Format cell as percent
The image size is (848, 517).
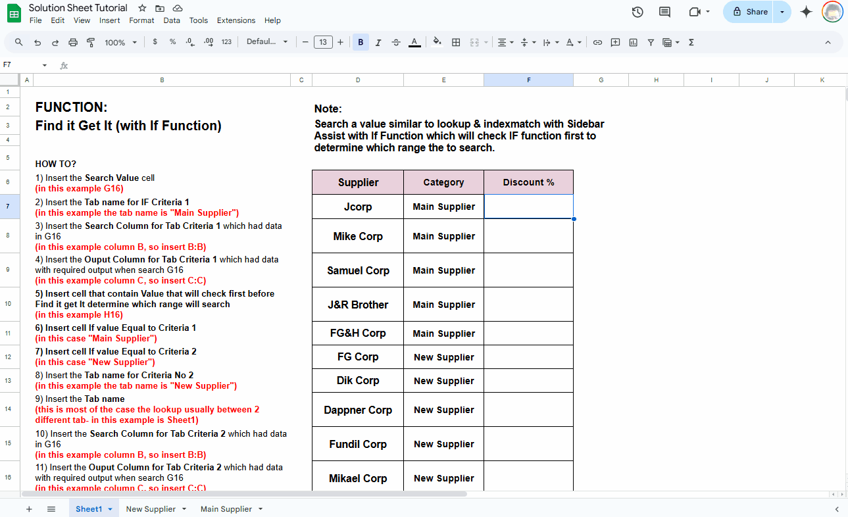pyautogui.click(x=172, y=42)
